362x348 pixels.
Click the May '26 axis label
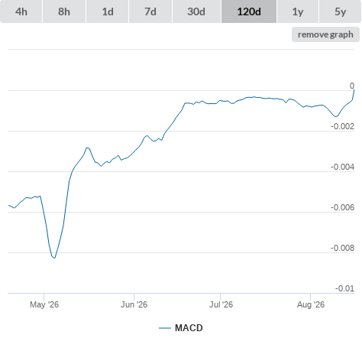click(44, 304)
